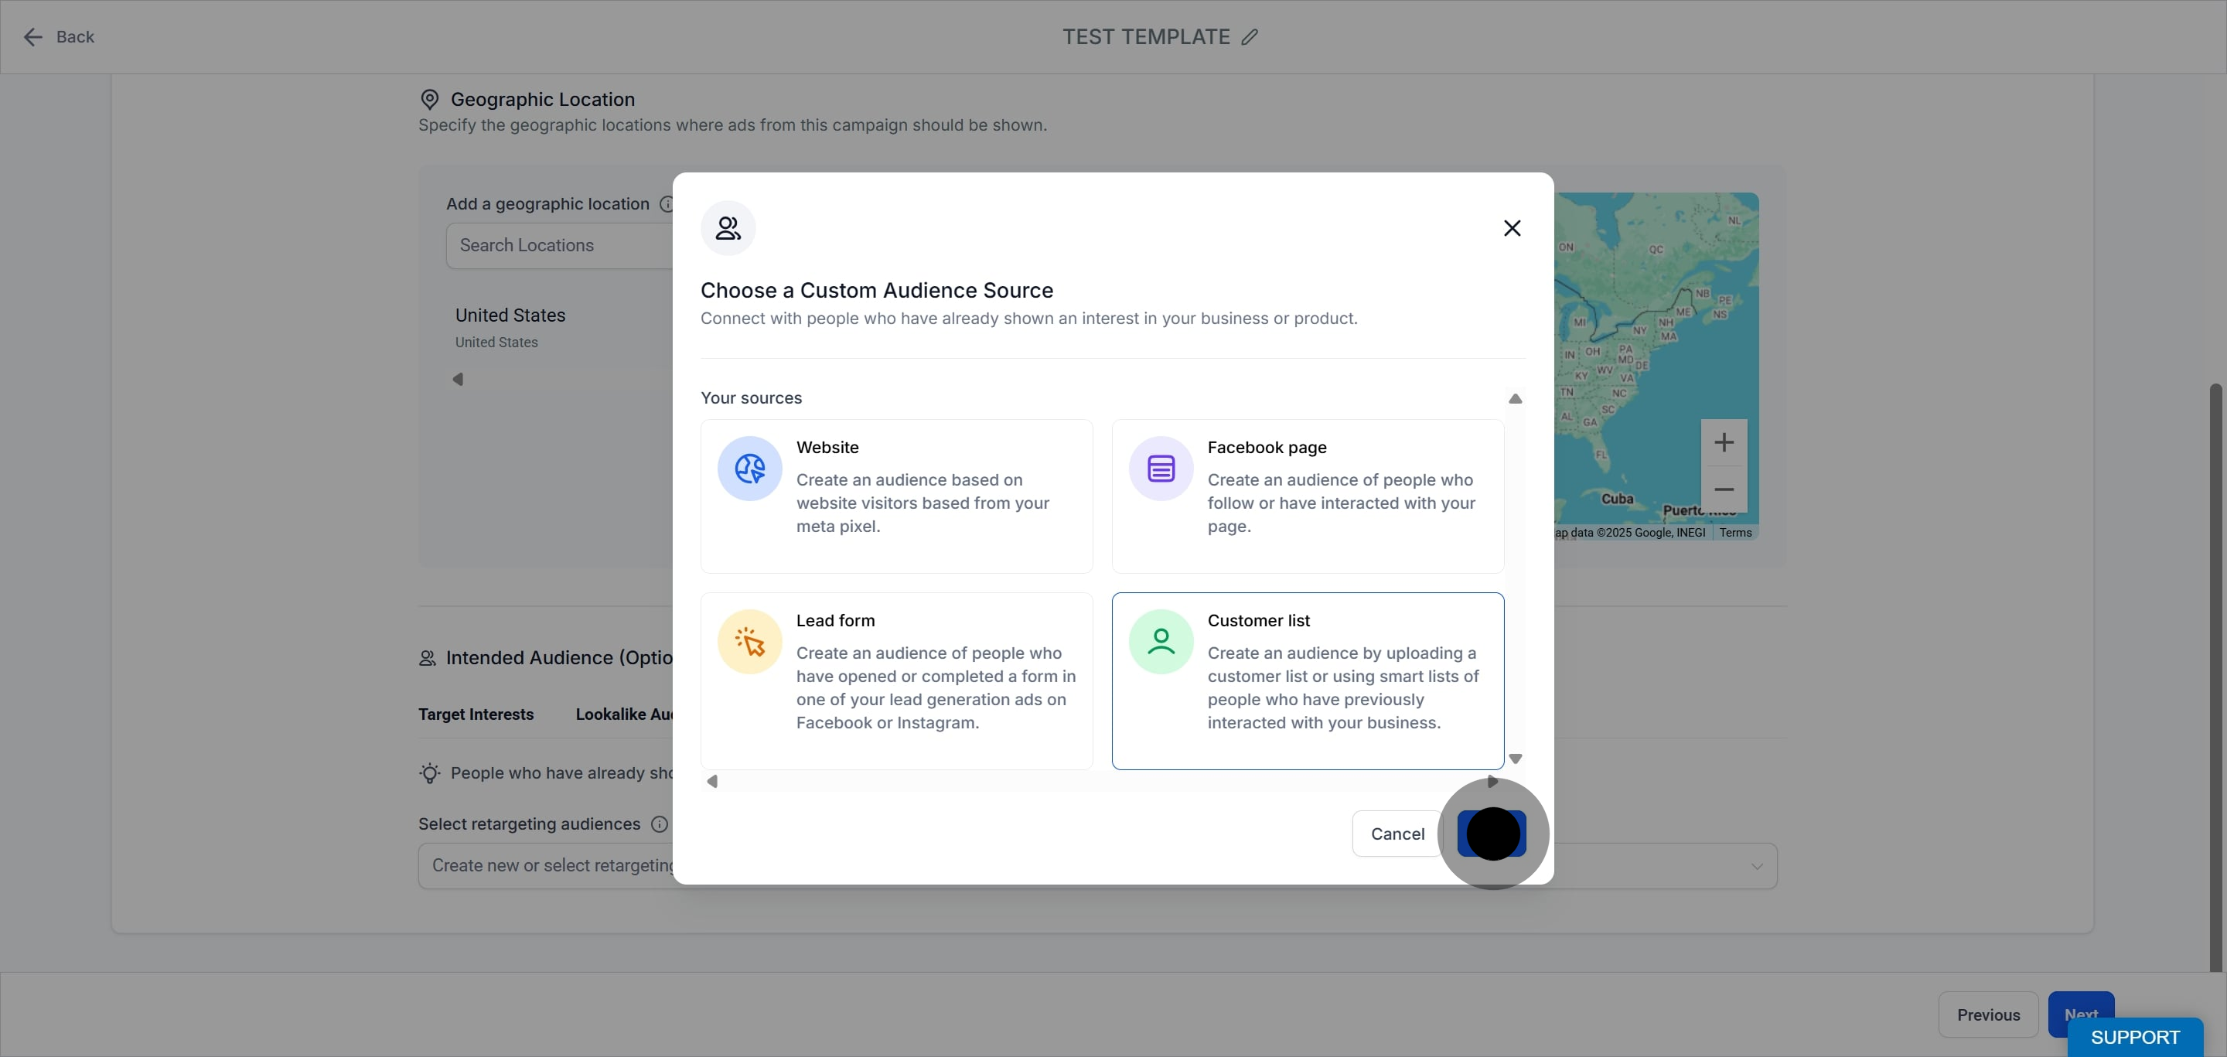Click the locations list scroll-left arrow

(459, 379)
